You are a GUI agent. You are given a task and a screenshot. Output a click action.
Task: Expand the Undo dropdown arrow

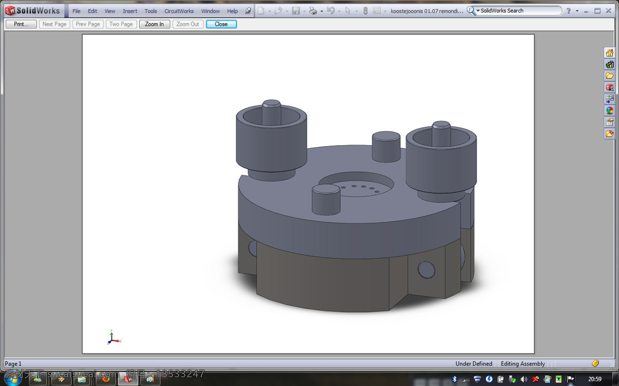[339, 11]
